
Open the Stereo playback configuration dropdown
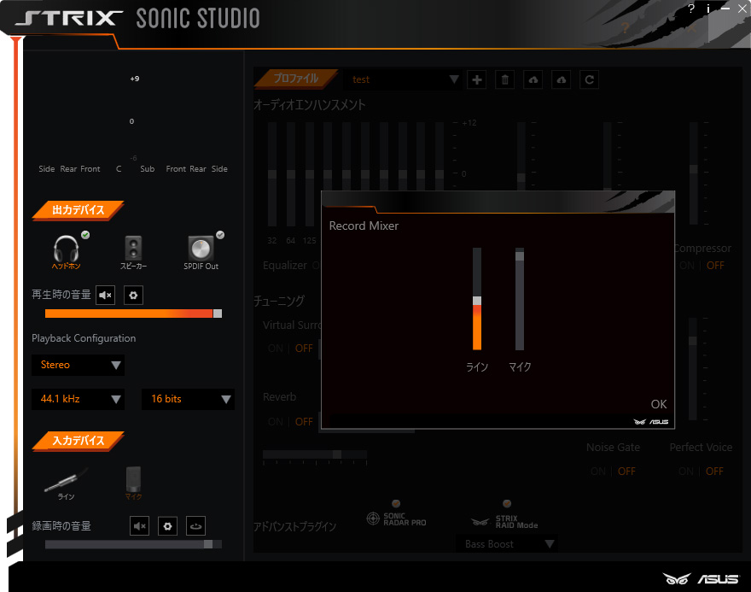(78, 366)
